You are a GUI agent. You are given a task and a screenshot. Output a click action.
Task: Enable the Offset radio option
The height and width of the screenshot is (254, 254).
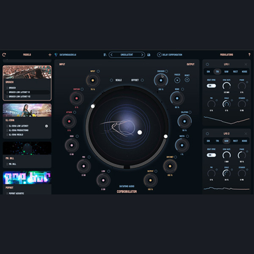(141, 80)
